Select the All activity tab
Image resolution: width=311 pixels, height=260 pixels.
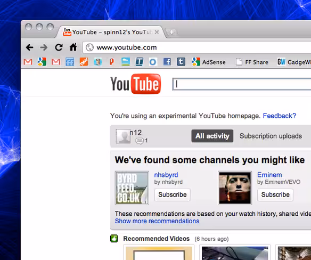212,136
